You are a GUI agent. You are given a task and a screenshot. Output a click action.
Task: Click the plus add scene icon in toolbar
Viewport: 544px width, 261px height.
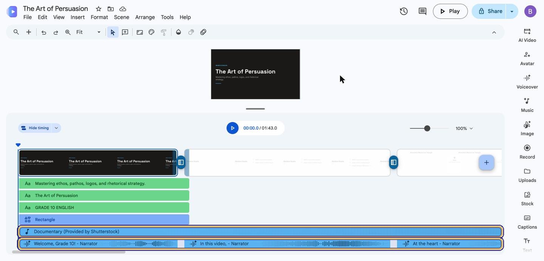point(29,32)
